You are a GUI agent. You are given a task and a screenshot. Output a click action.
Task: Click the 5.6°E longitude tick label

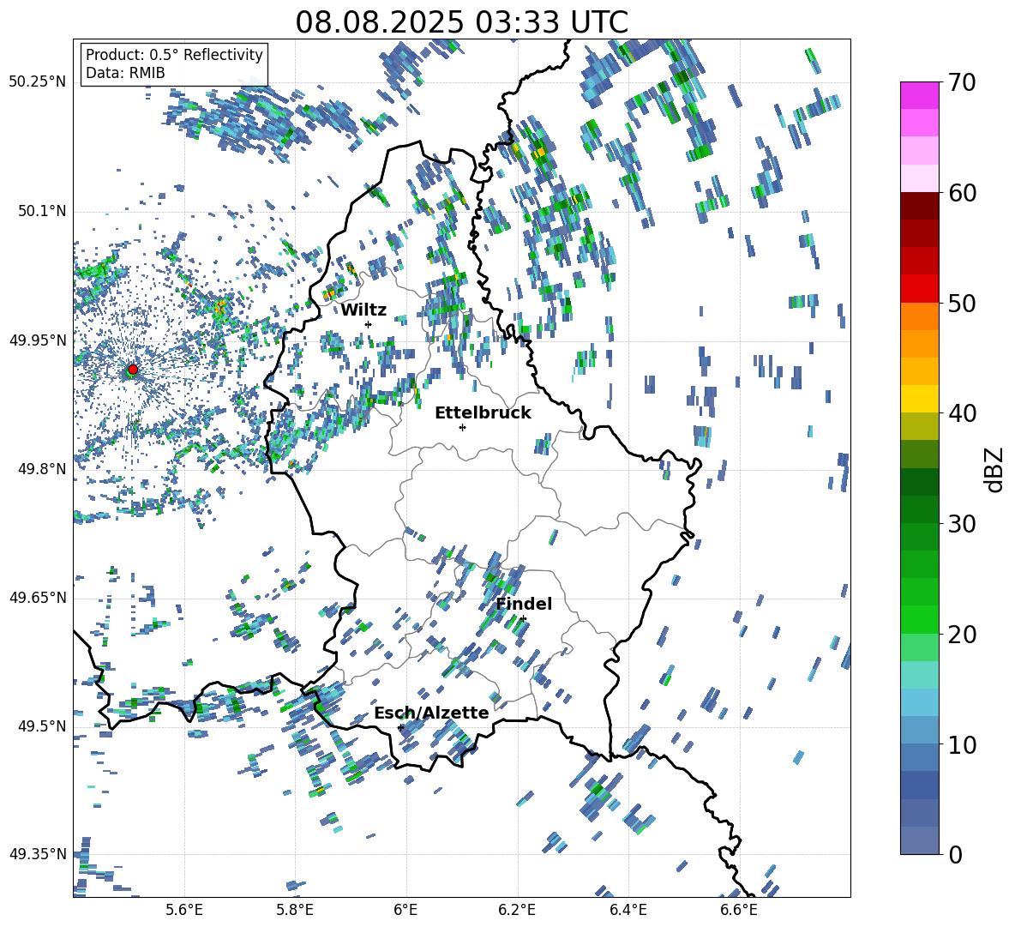coord(184,910)
